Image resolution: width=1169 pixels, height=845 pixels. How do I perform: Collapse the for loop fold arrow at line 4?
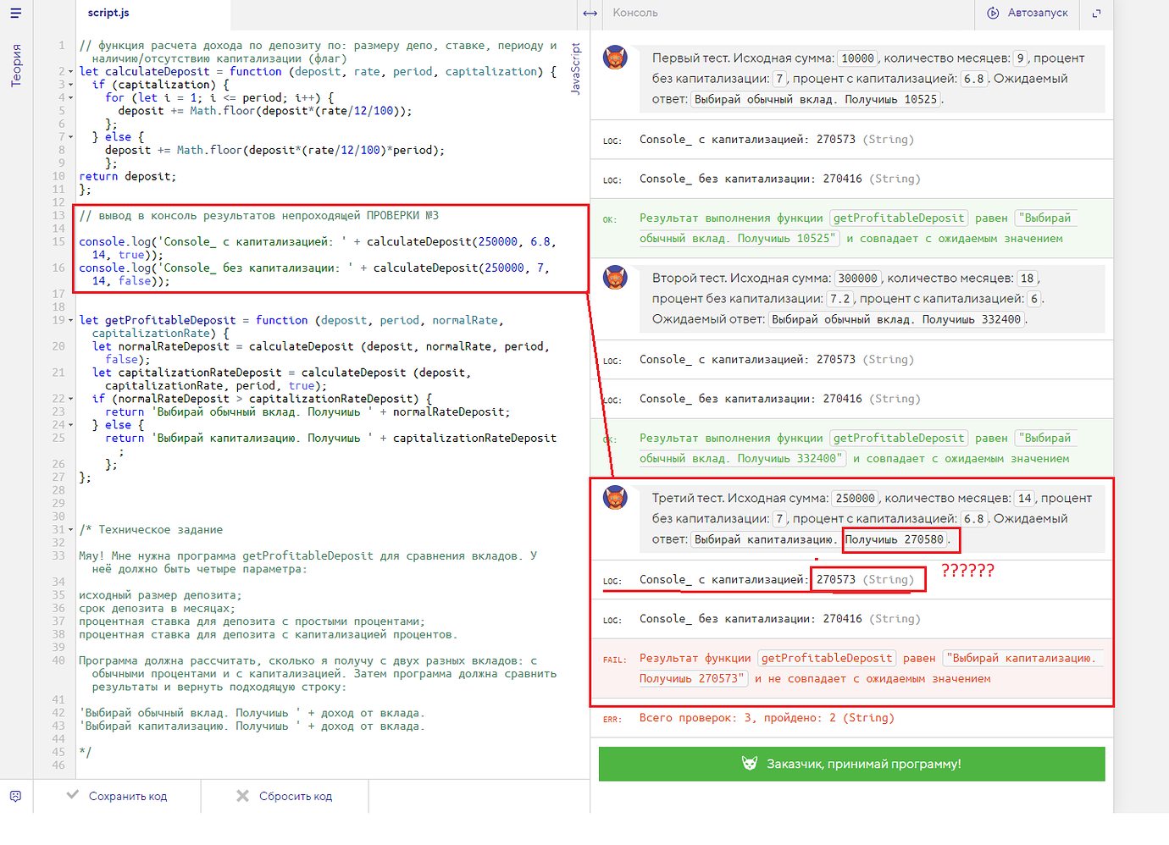click(x=70, y=98)
